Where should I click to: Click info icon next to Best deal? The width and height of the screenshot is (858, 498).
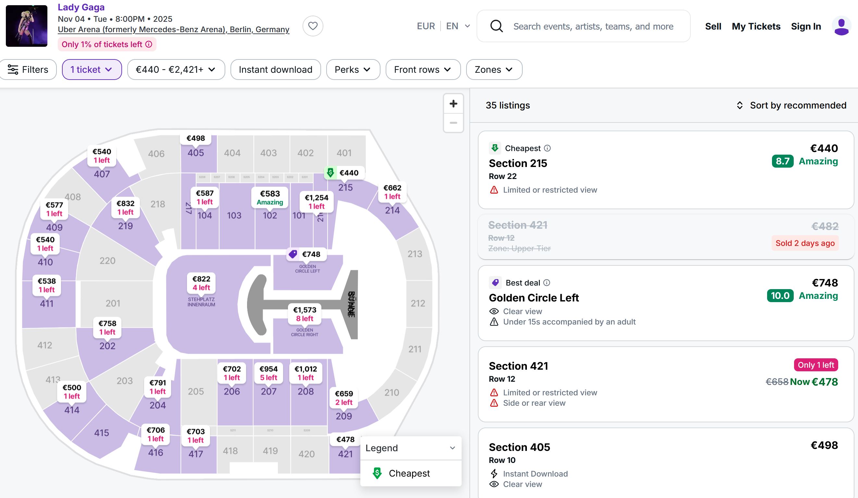[x=546, y=283]
